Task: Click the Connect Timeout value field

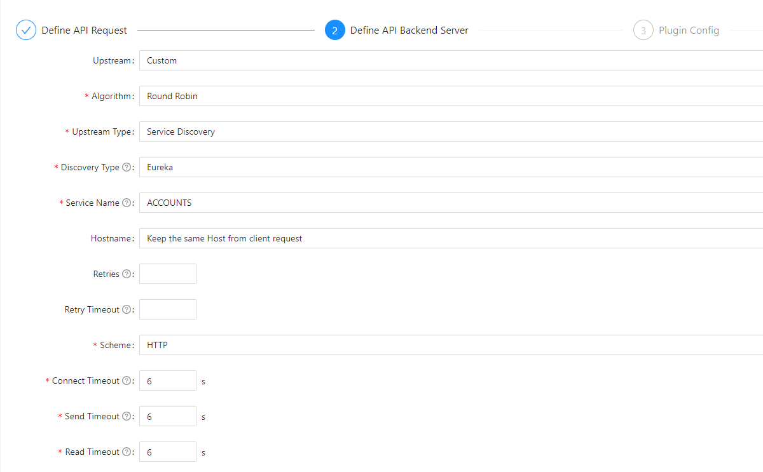Action: (167, 381)
